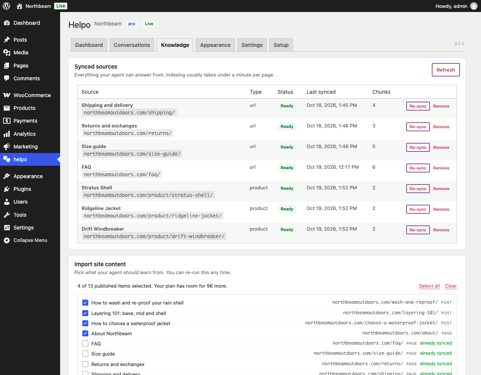This screenshot has height=375, width=481.
Task: Click the WooCommerce logo icon
Action: tap(7, 95)
